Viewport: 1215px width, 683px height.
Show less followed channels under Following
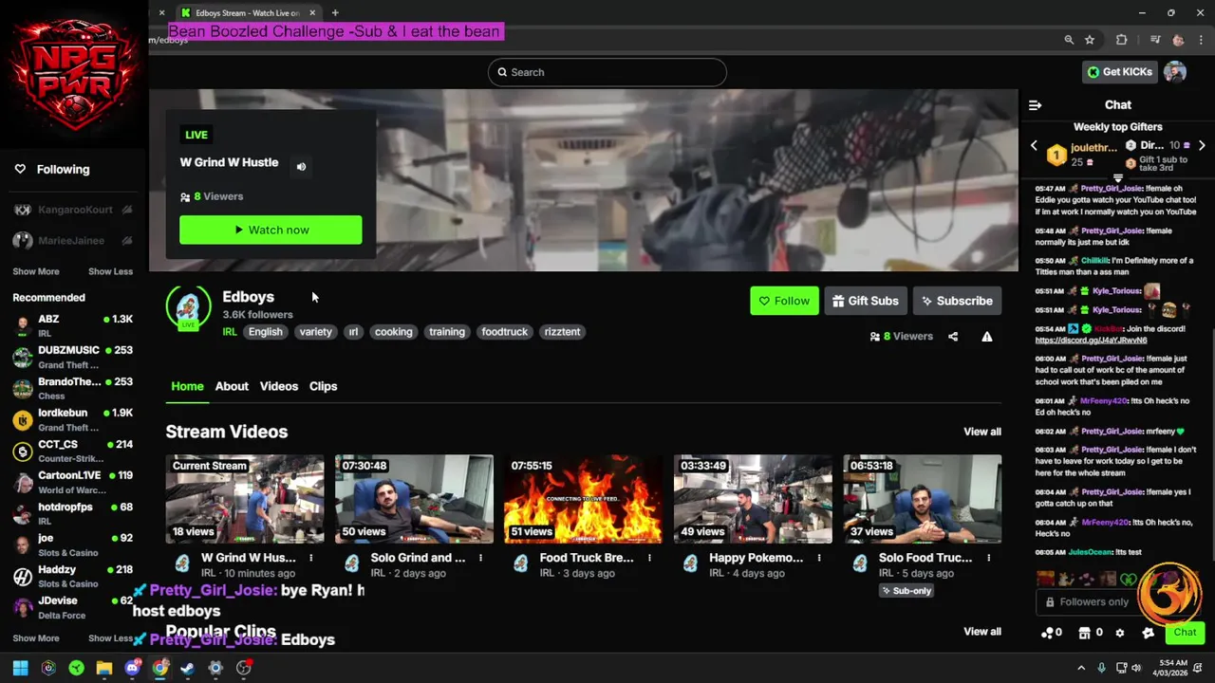click(110, 271)
